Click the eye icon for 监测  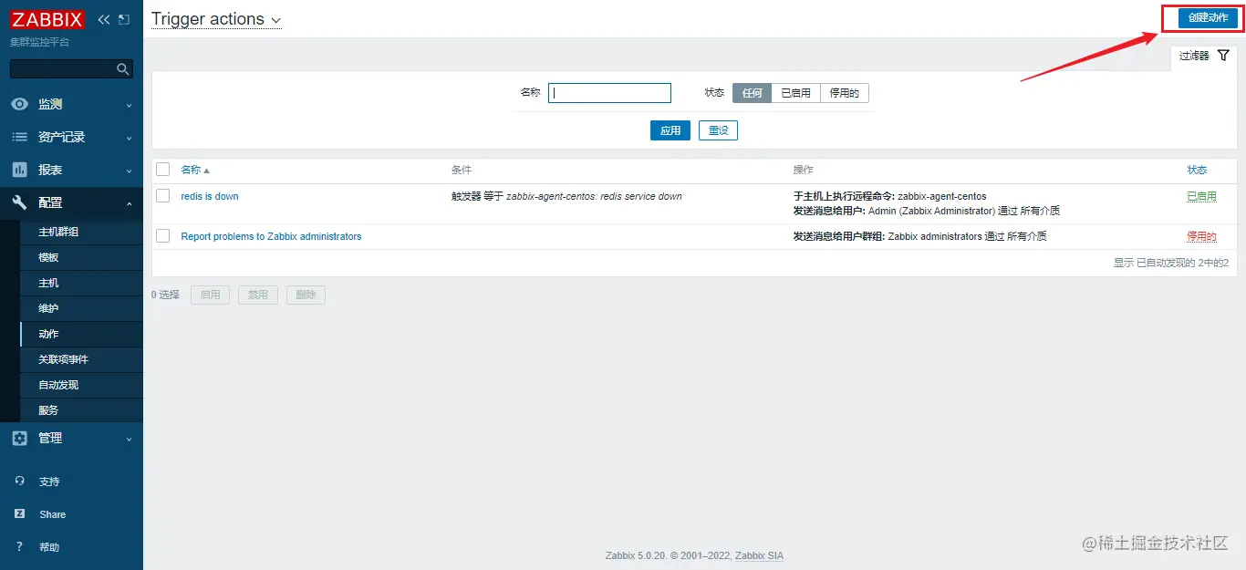click(19, 104)
